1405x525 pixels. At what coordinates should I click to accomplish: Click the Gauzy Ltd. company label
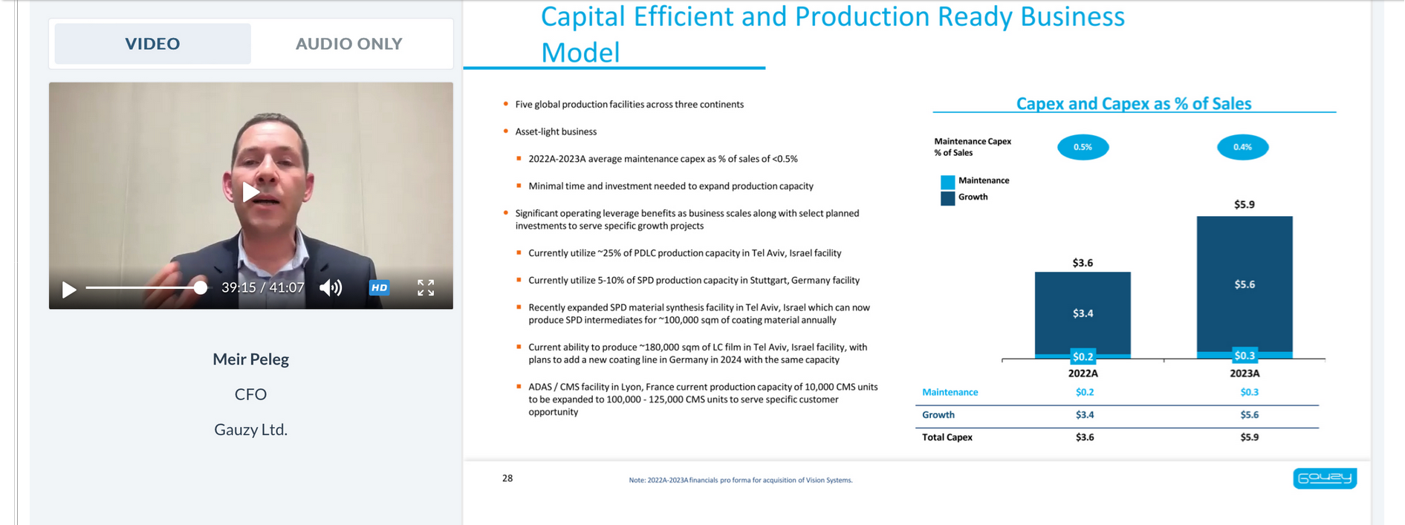coord(250,430)
